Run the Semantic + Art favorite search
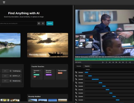 [x=37, y=74]
